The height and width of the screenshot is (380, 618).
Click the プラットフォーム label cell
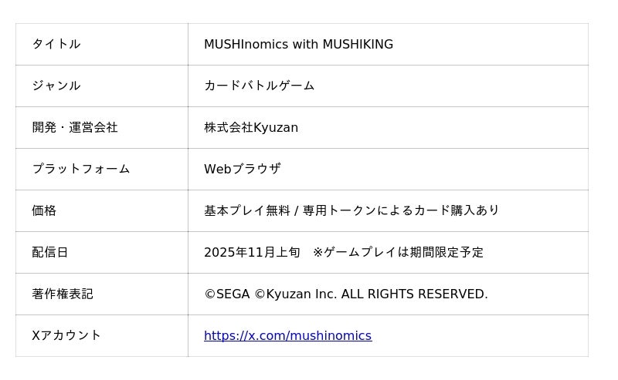pos(81,170)
